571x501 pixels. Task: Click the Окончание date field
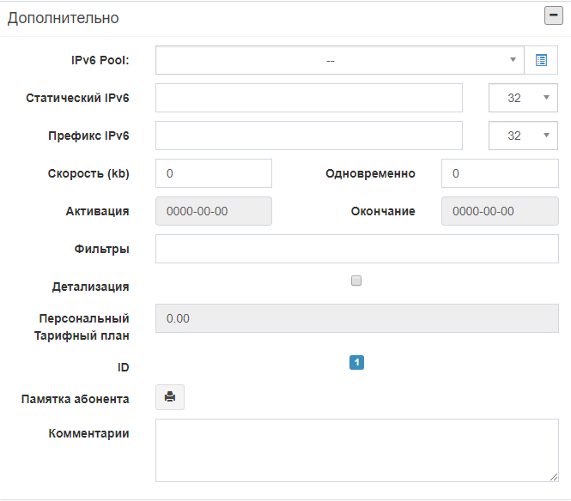click(500, 211)
